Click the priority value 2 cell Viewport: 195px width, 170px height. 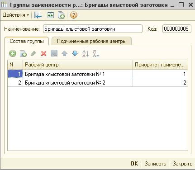160,83
